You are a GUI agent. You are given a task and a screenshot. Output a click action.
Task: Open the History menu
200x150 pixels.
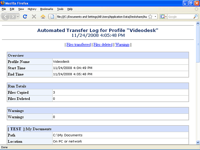click(32, 9)
